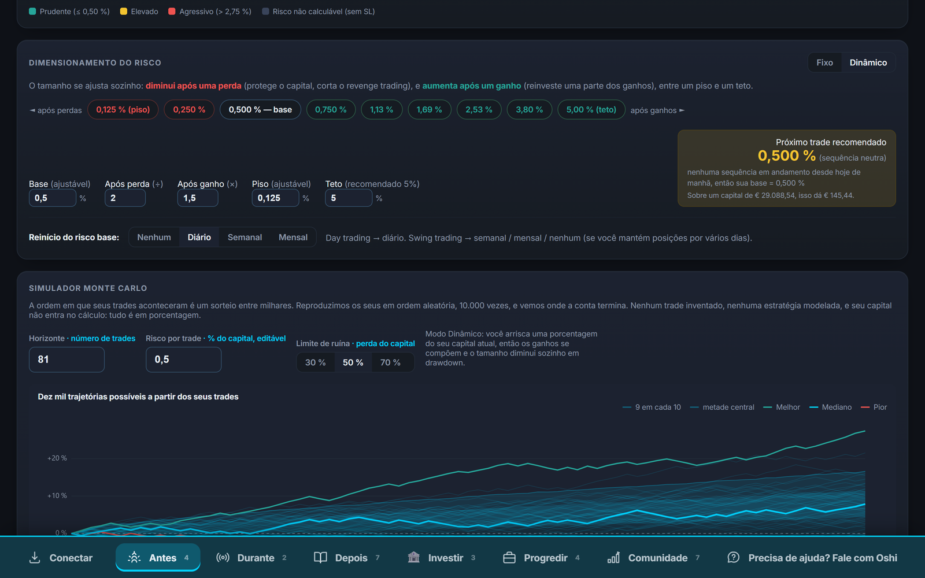925x578 pixels.
Task: Switch risk sizing to Fixo
Action: (x=824, y=62)
